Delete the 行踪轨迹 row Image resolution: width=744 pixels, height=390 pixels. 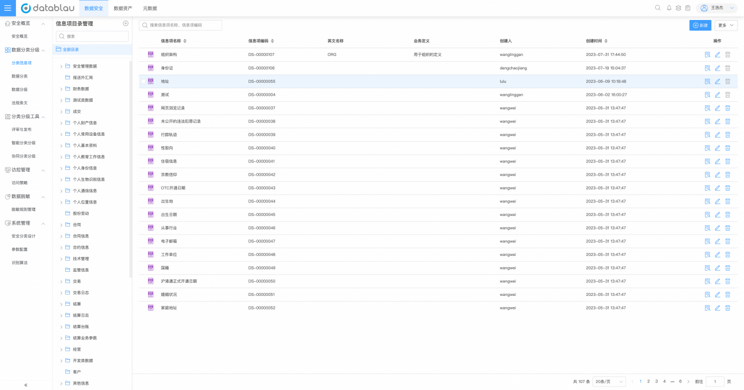coord(728,135)
